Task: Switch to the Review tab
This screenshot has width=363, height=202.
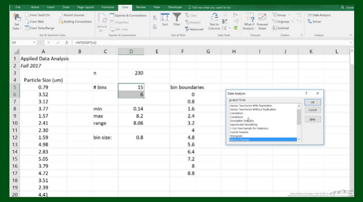Action: 141,7
